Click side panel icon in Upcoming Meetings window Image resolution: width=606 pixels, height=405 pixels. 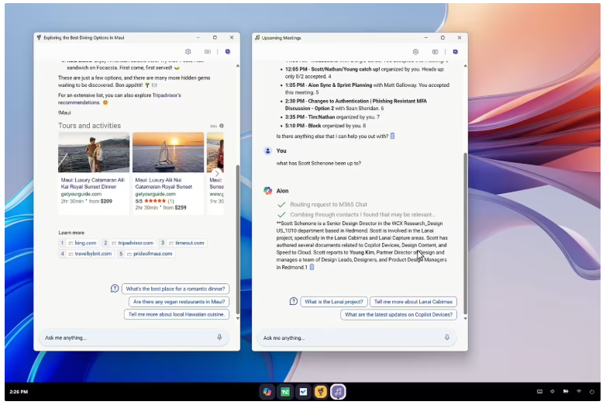(436, 52)
